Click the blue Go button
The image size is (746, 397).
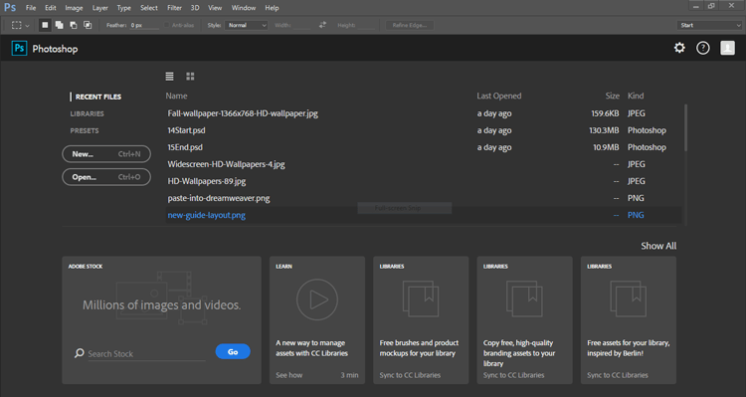(233, 352)
